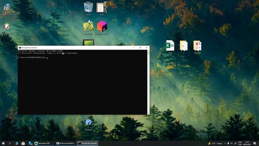Click the Command Prompt scrollbar up arrow
Viewport: 259px width, 146px height.
(x=149, y=51)
